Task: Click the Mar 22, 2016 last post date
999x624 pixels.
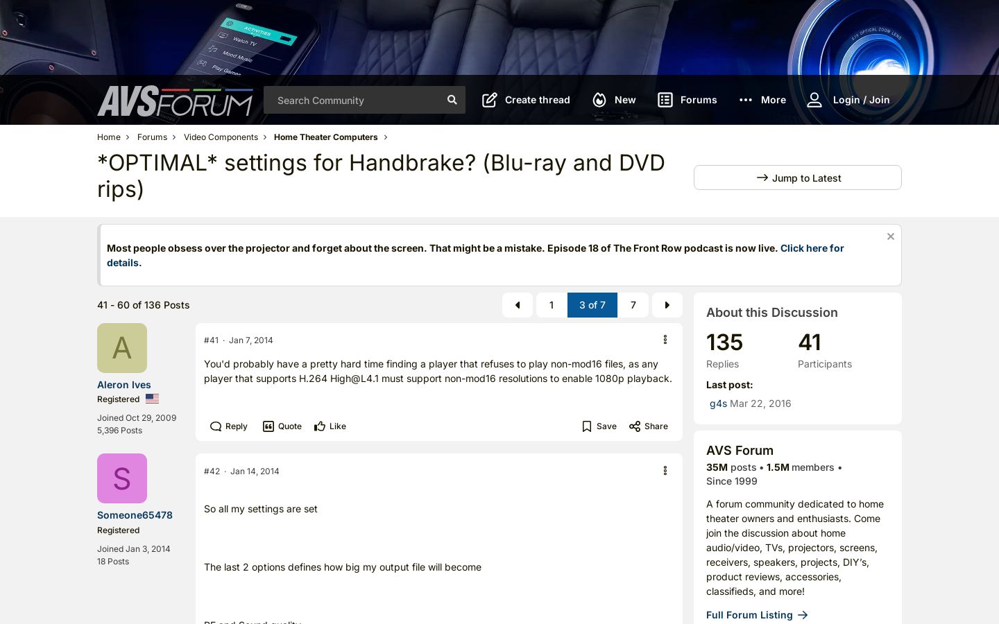Action: click(760, 404)
